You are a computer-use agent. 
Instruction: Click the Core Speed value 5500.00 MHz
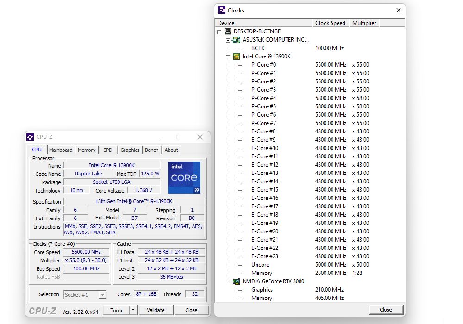click(x=86, y=252)
